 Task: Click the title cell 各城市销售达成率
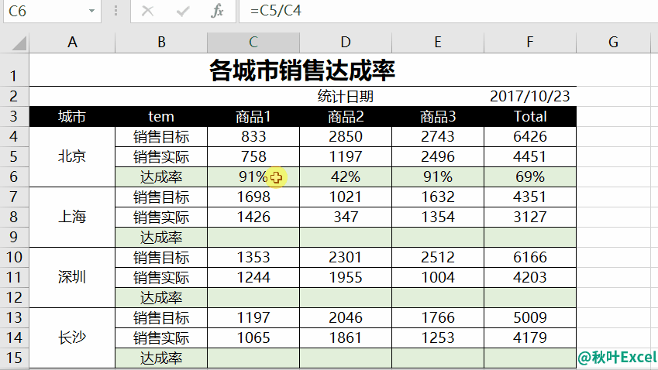tap(302, 70)
